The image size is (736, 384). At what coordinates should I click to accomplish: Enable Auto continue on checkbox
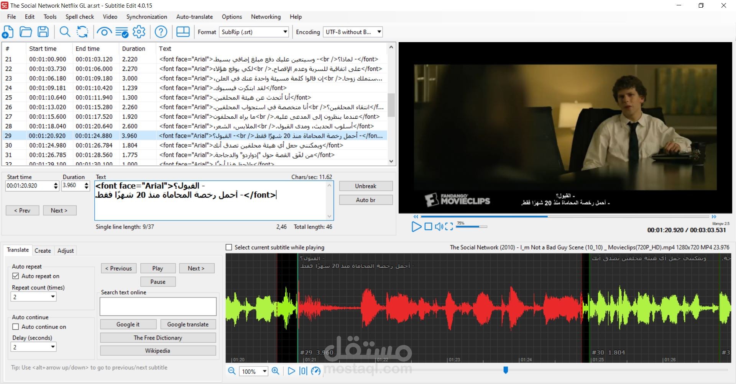(x=16, y=327)
